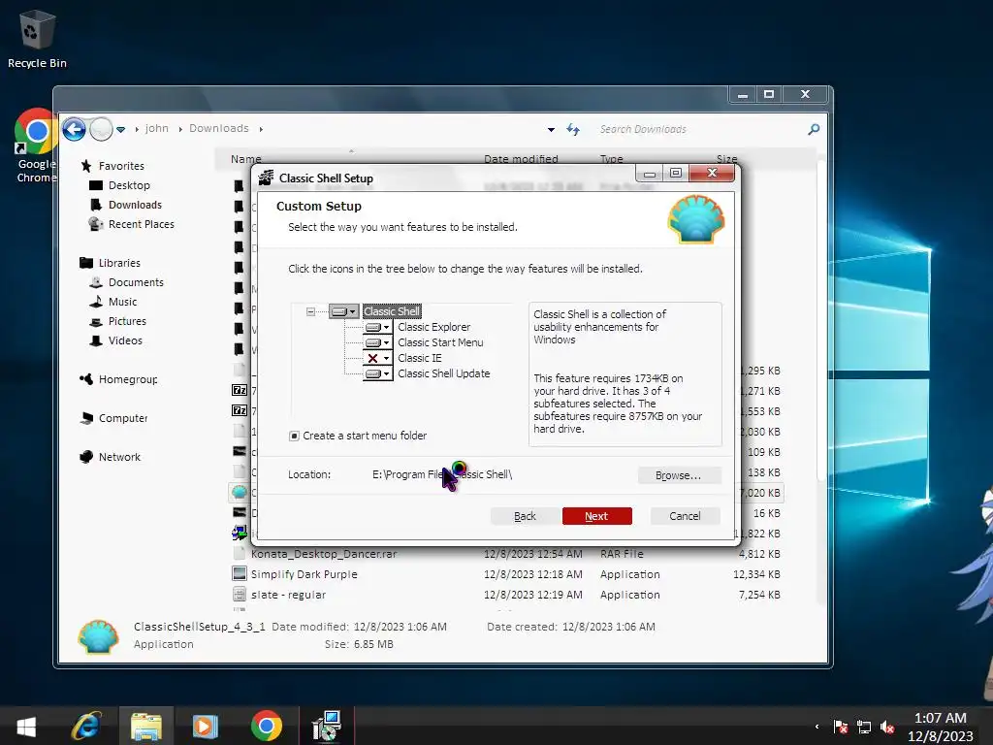Image resolution: width=993 pixels, height=745 pixels.
Task: Sort files by Size column header
Action: (x=726, y=158)
